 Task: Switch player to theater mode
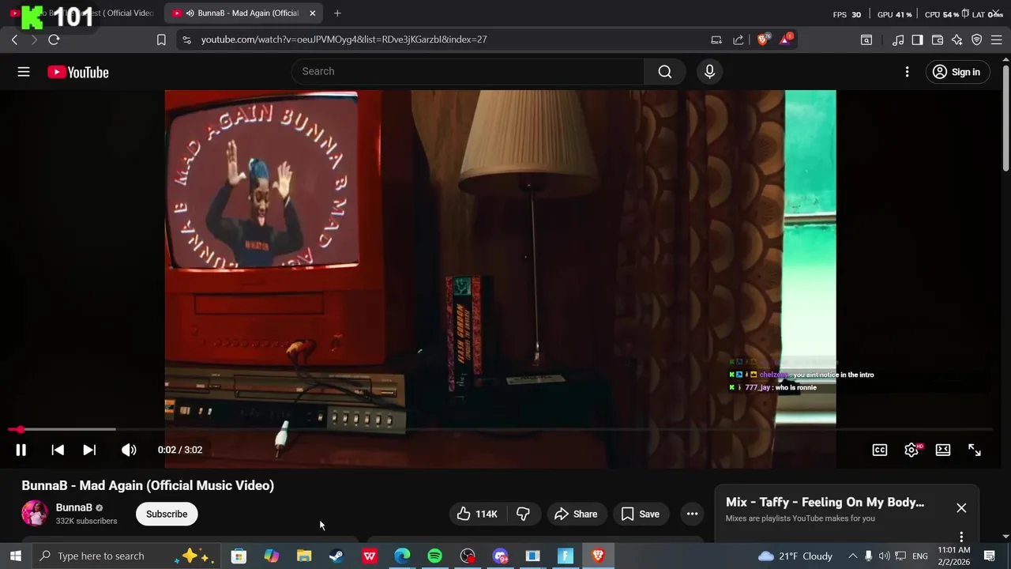pyautogui.click(x=943, y=450)
